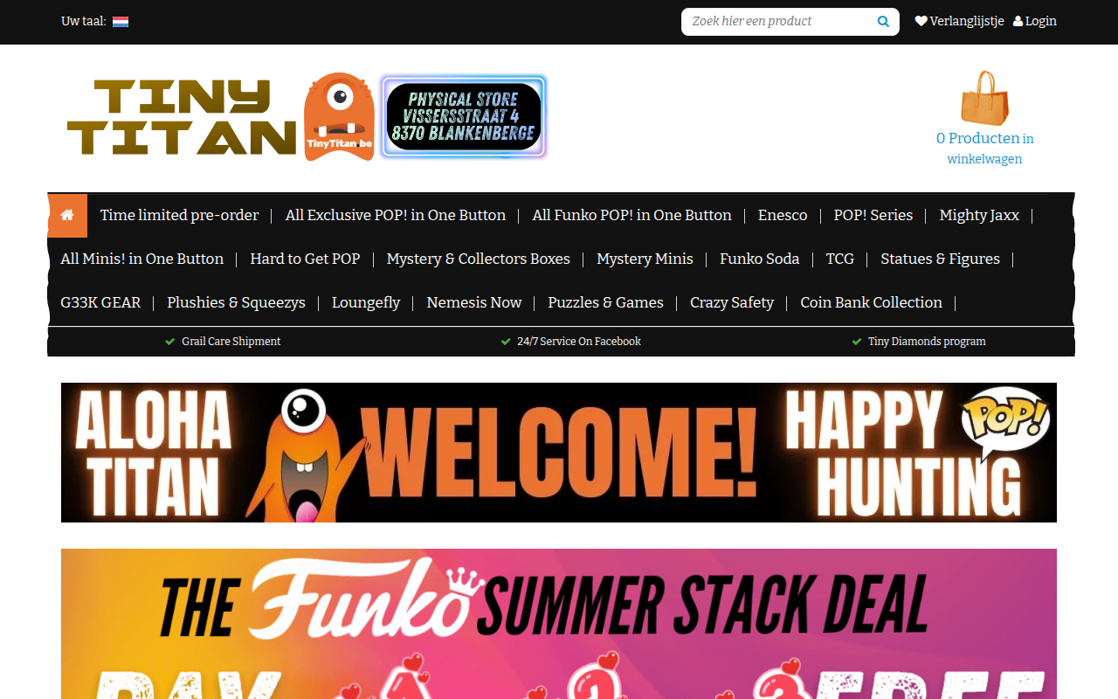Go to G33K GEAR category
This screenshot has height=699, width=1118.
(100, 302)
